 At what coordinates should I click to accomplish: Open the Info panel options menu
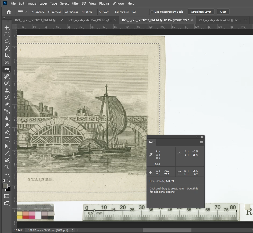coord(202,142)
